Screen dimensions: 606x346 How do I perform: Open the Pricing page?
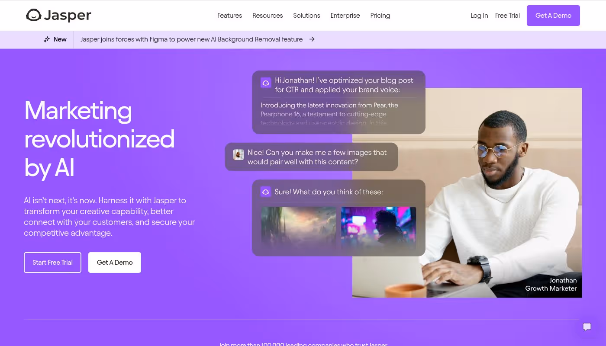380,16
